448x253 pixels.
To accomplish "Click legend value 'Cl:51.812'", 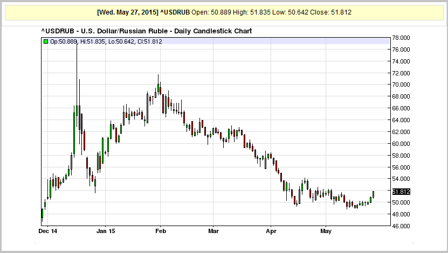I will 150,41.
